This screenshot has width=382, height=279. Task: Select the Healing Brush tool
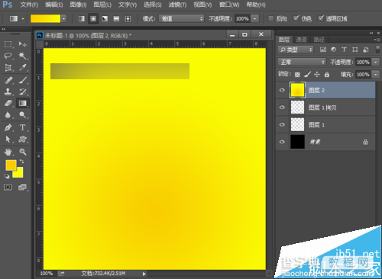tap(8, 80)
